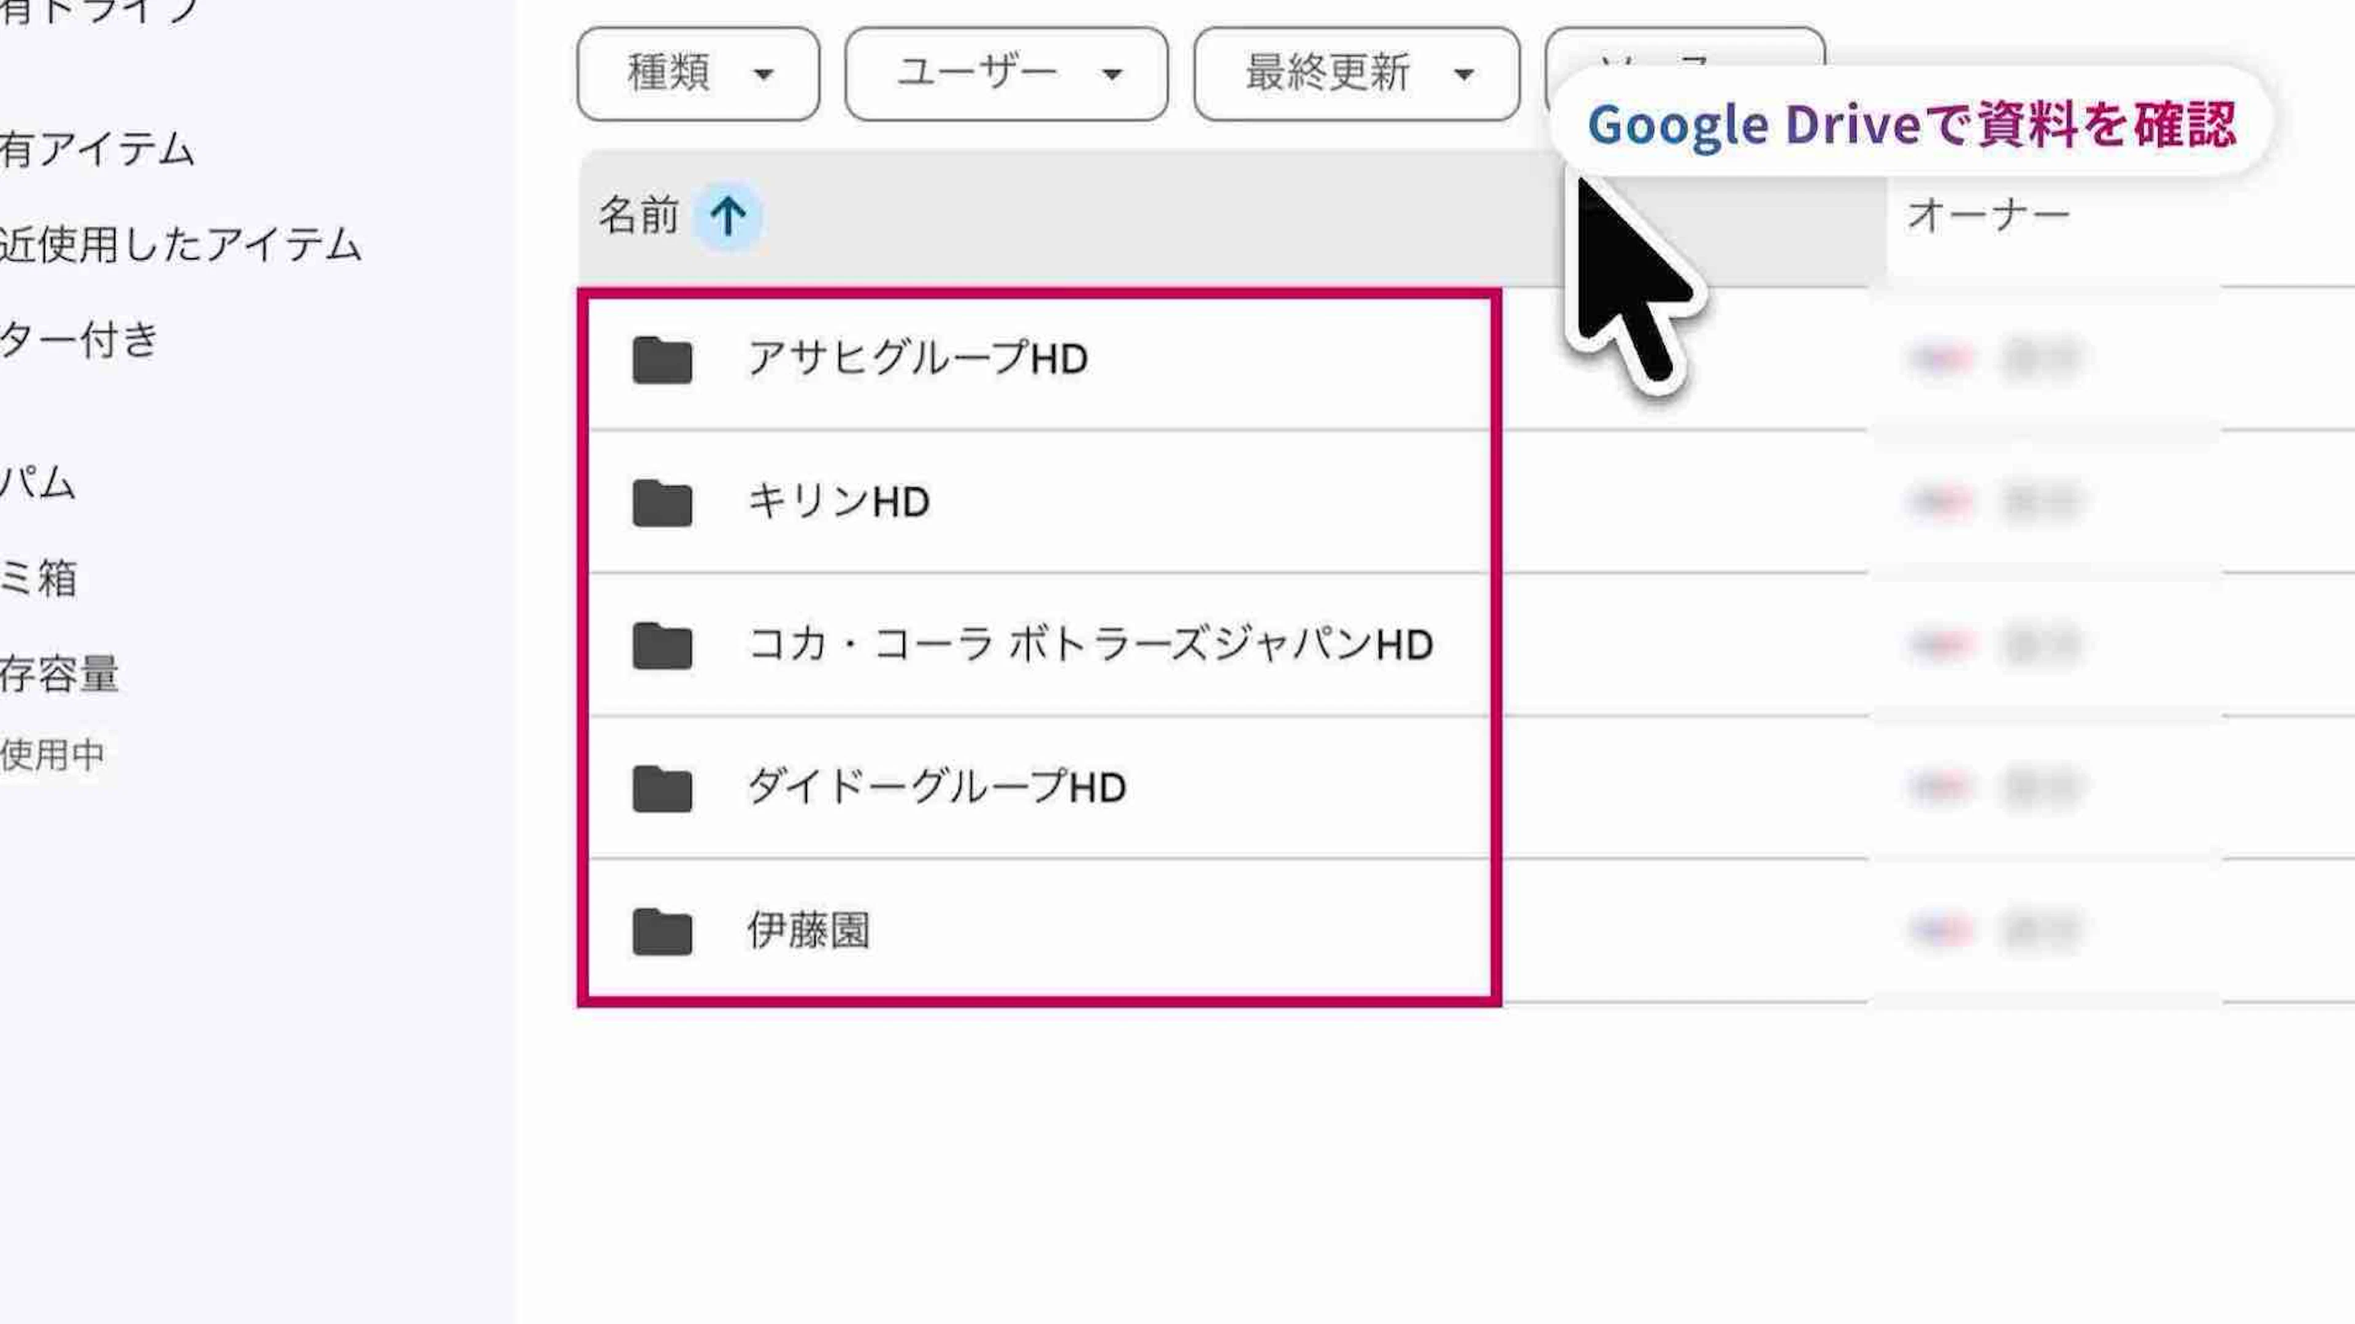This screenshot has width=2355, height=1324.
Task: Go to 共有アイテム in the sidebar
Action: click(98, 149)
